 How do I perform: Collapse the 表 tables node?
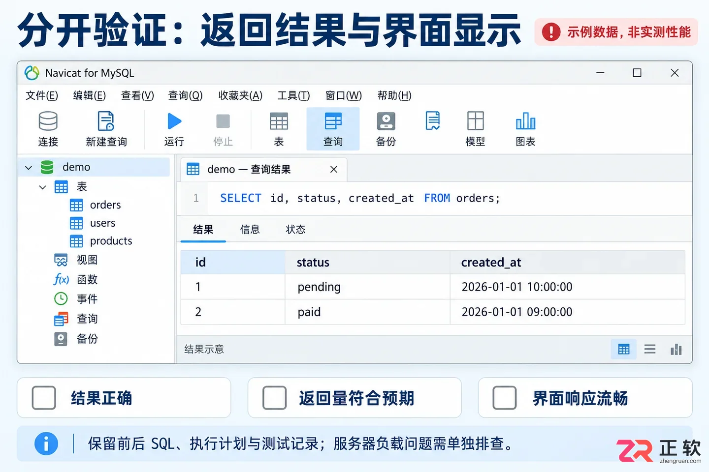click(x=43, y=187)
